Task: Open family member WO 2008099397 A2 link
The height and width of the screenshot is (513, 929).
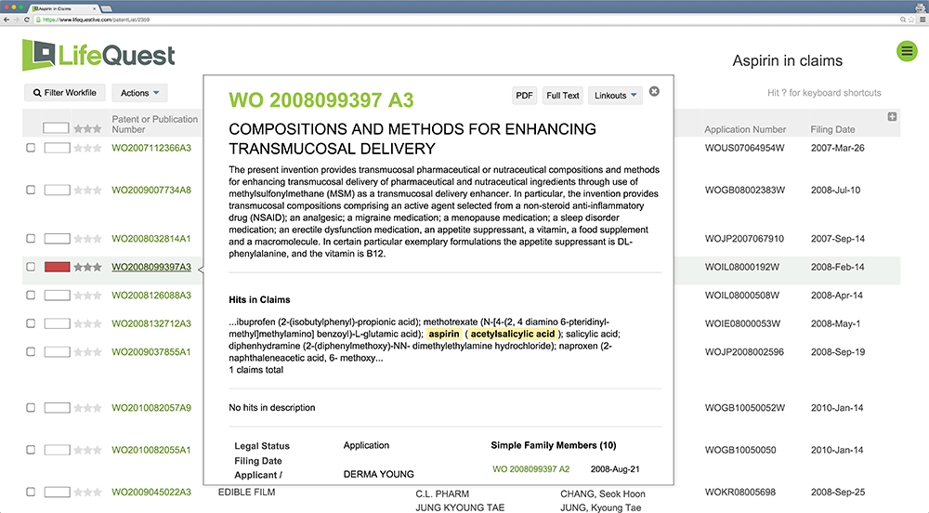Action: click(530, 469)
